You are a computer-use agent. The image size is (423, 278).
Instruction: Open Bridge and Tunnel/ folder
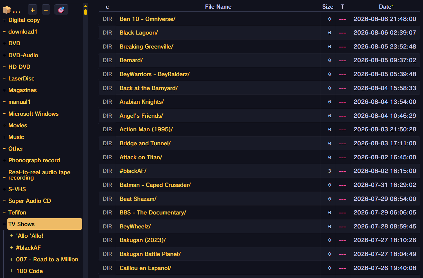pos(145,143)
